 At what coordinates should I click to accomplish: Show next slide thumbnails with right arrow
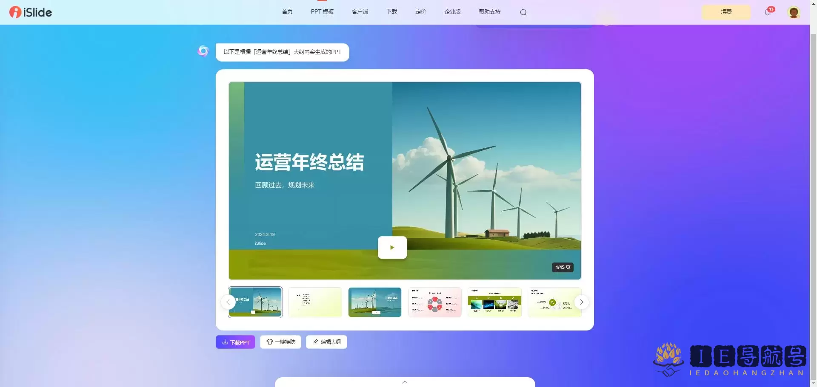pyautogui.click(x=581, y=302)
